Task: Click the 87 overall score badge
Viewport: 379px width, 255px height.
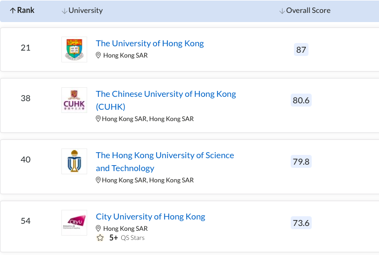Action: click(301, 50)
